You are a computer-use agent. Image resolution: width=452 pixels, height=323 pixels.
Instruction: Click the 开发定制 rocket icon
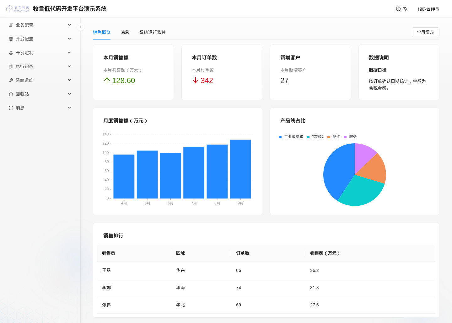click(x=11, y=53)
